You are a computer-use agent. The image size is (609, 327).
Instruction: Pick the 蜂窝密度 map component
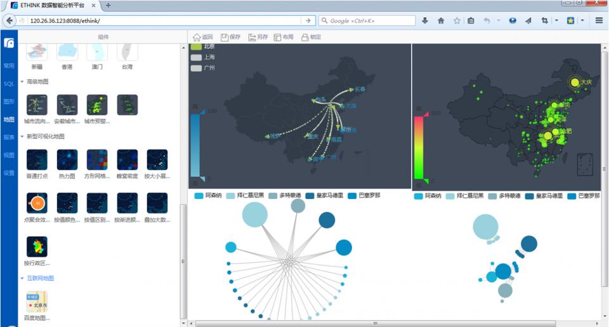point(128,160)
